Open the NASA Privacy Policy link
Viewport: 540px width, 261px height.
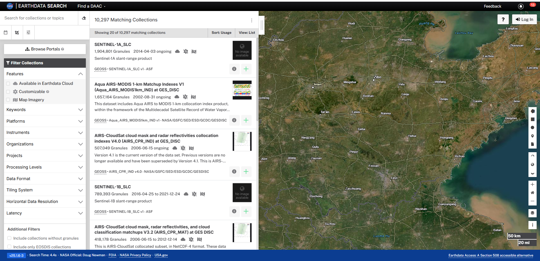135,255
